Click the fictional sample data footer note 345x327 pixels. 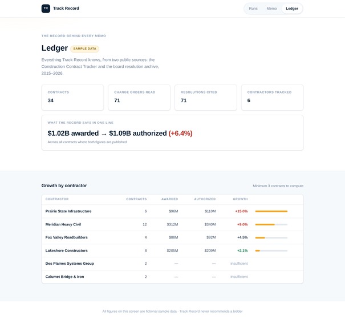172,312
